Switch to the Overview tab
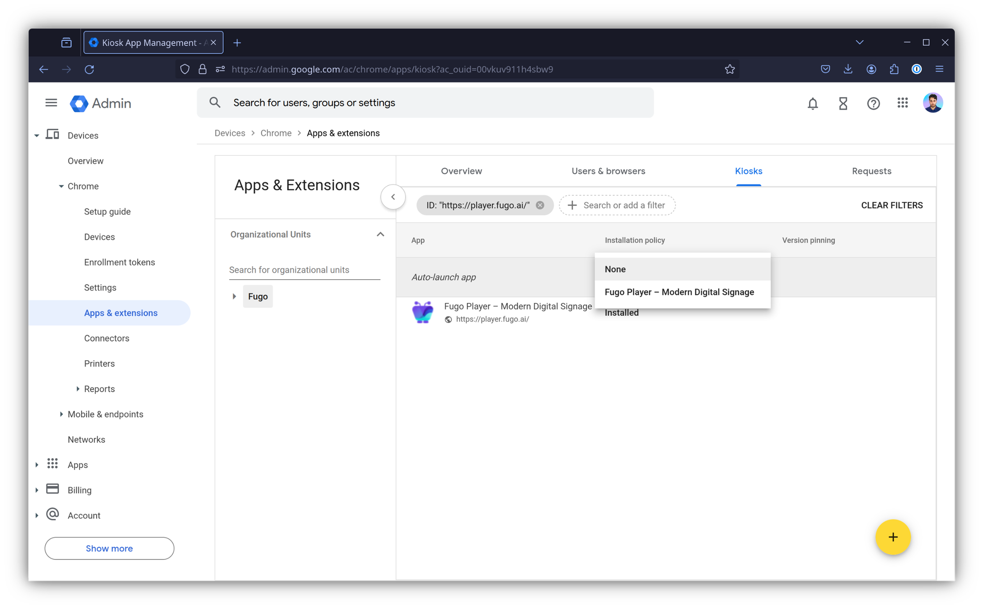 click(x=461, y=171)
